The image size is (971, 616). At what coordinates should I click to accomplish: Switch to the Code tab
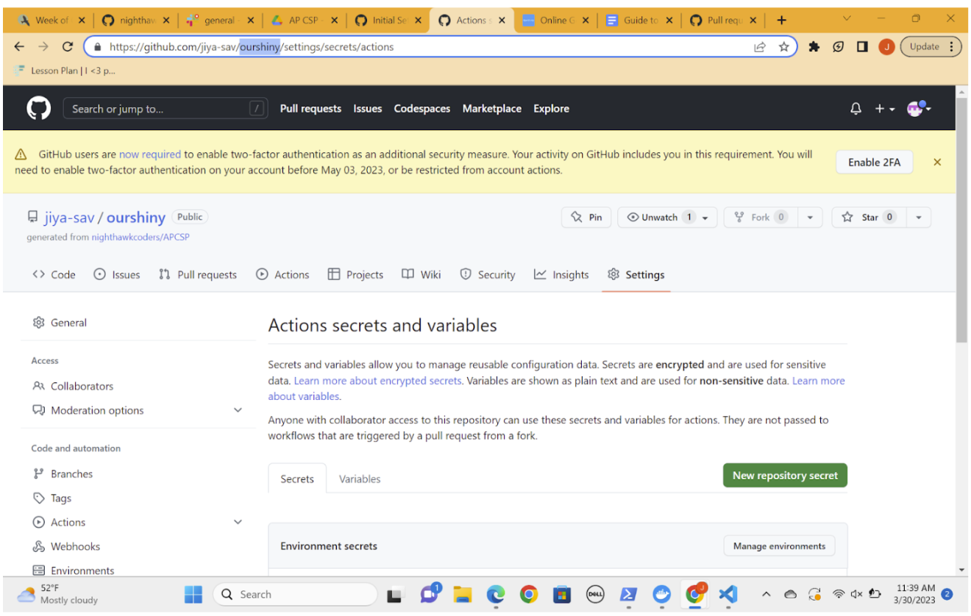point(54,275)
